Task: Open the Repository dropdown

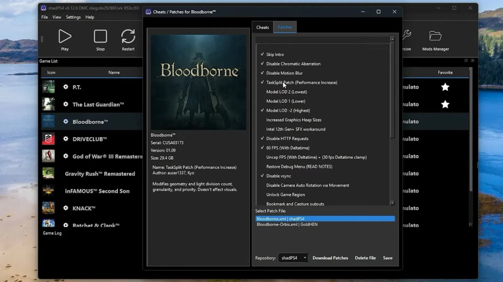Action: pyautogui.click(x=293, y=258)
